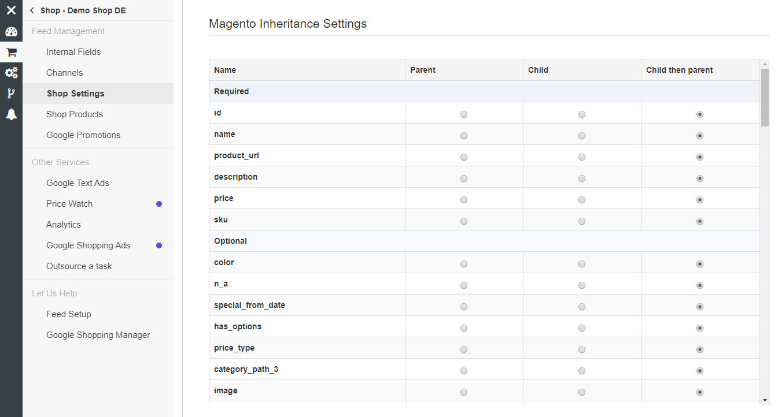Set id to Parent

[x=464, y=114]
